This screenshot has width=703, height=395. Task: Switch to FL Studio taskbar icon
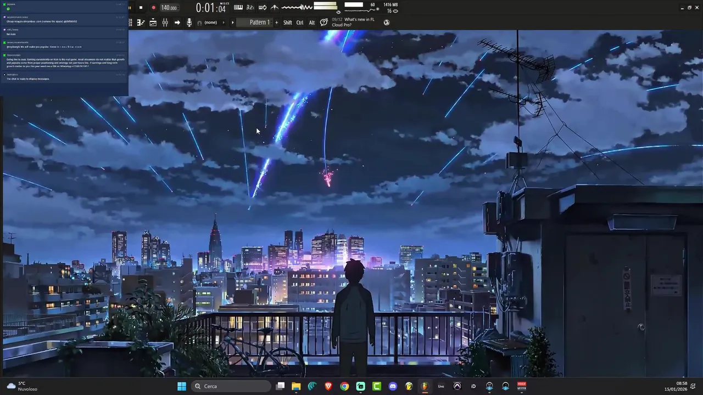(425, 386)
